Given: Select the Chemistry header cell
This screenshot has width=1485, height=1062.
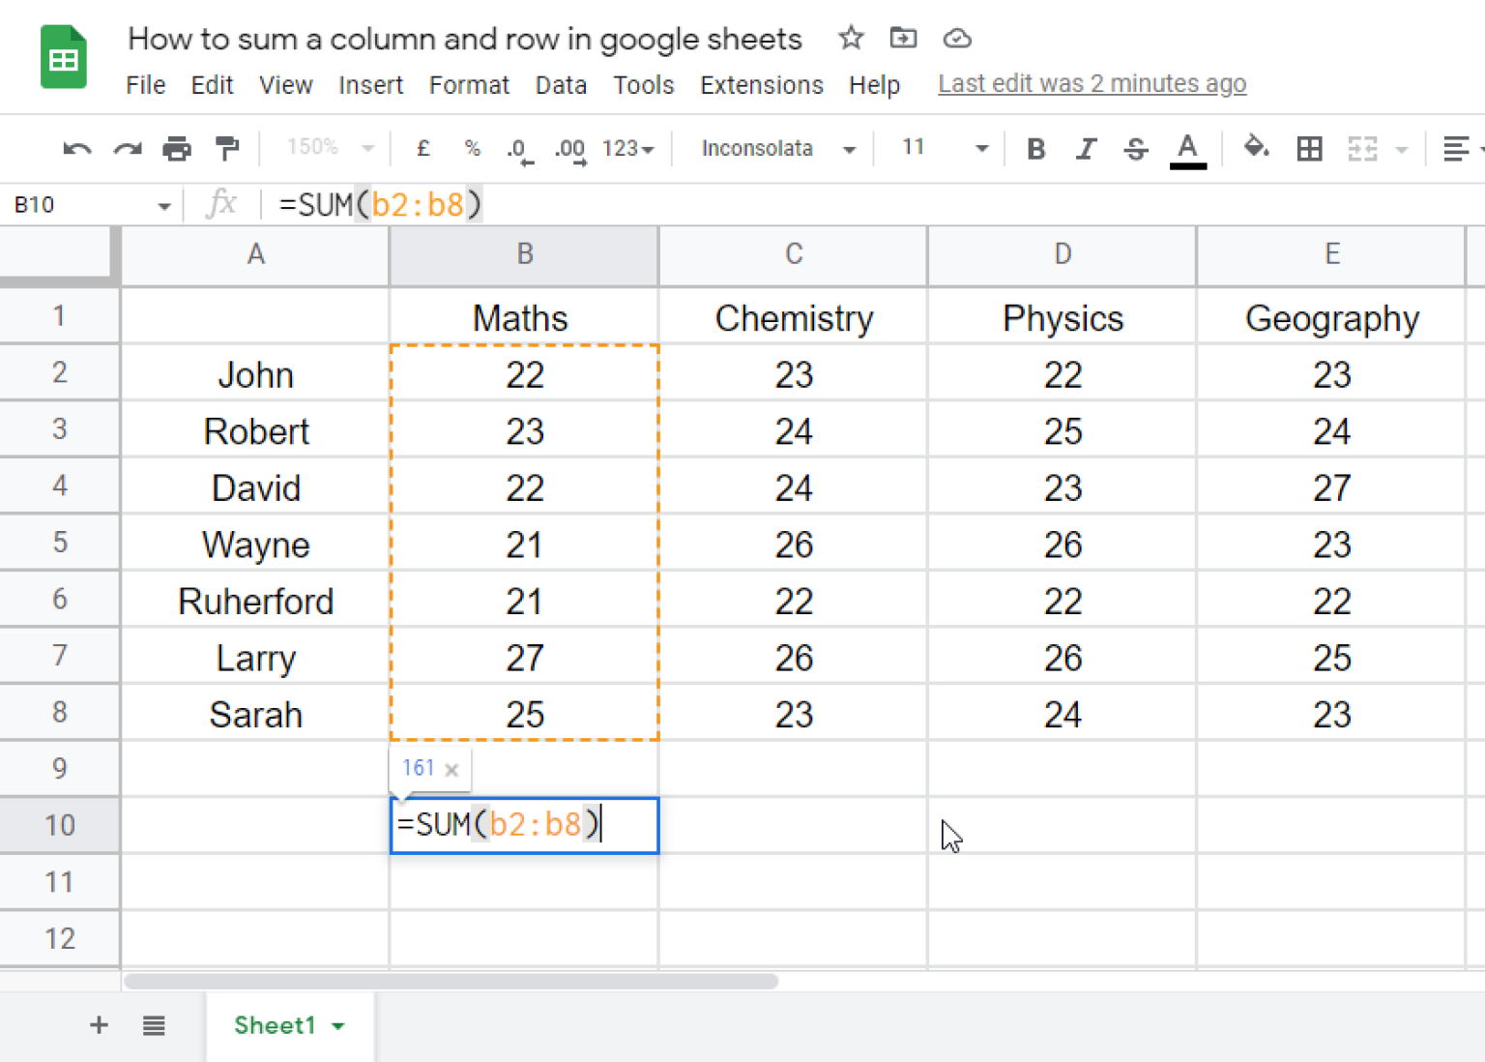Looking at the screenshot, I should [x=793, y=316].
